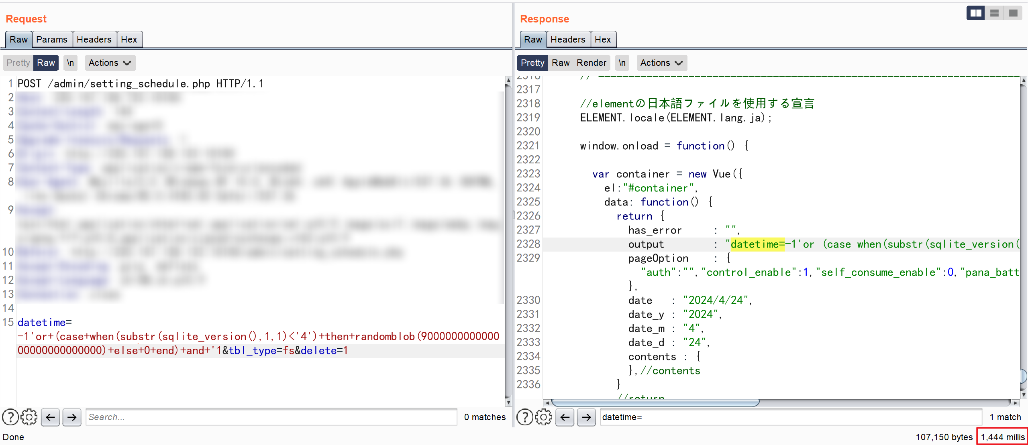
Task: Click the 1,444 millis response time
Action: pos(1003,437)
